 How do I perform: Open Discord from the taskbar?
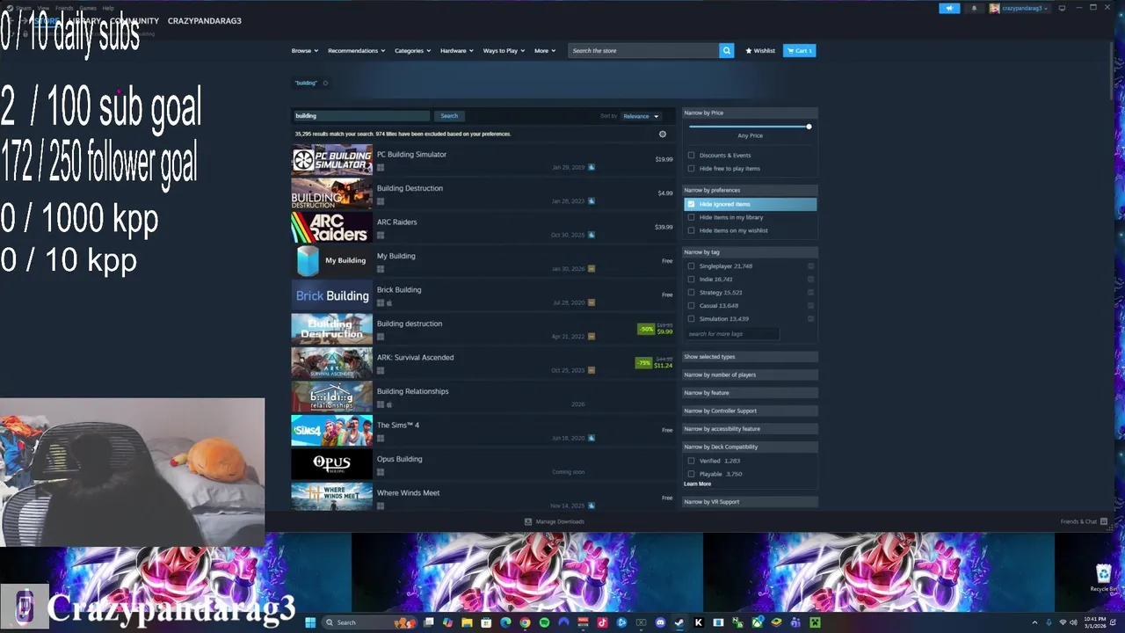tap(660, 622)
